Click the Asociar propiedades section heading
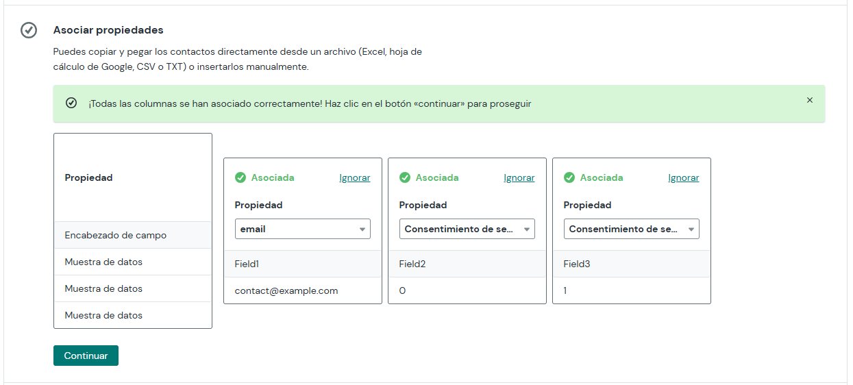 [108, 30]
